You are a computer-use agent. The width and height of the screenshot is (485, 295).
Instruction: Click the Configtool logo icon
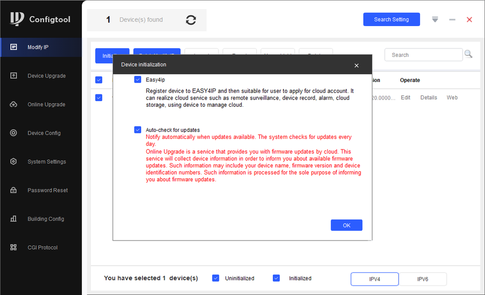click(17, 19)
